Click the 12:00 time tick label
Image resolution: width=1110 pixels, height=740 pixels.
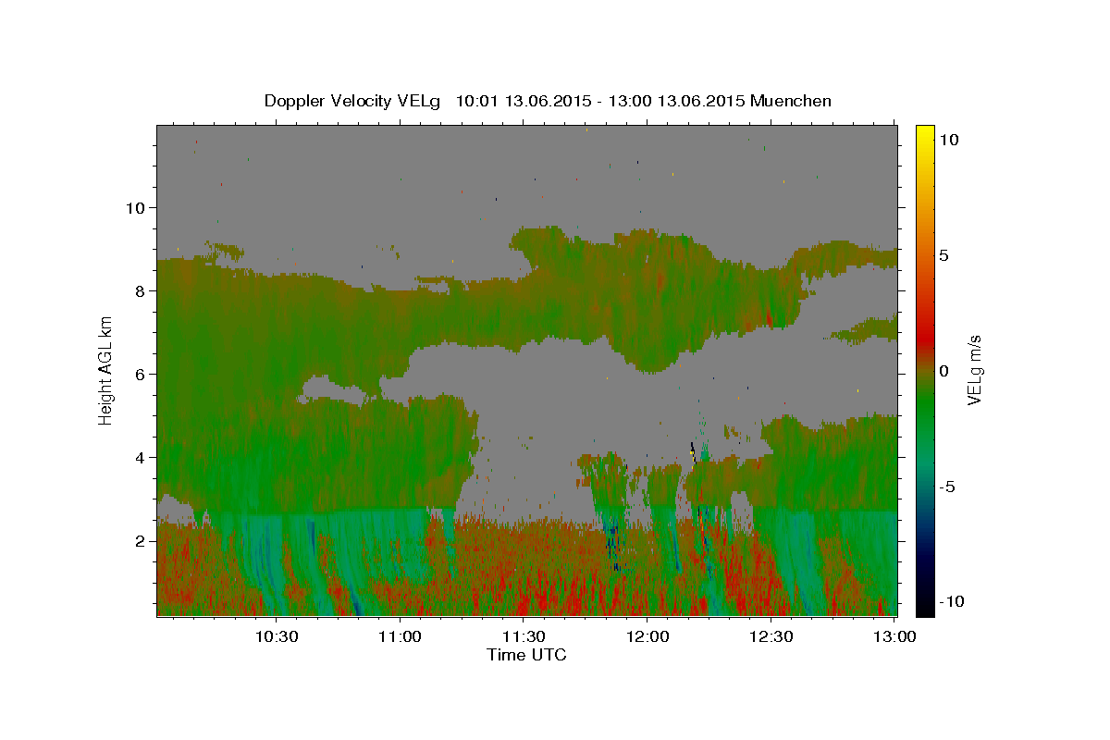[x=647, y=636]
